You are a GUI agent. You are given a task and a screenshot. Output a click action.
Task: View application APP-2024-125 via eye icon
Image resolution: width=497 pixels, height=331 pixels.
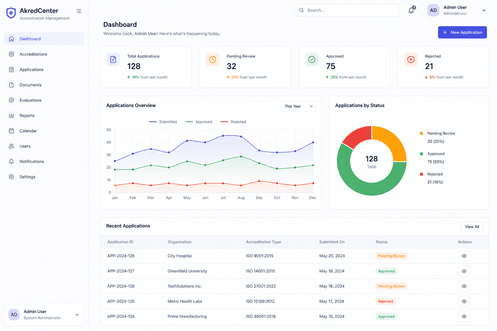[x=464, y=301]
